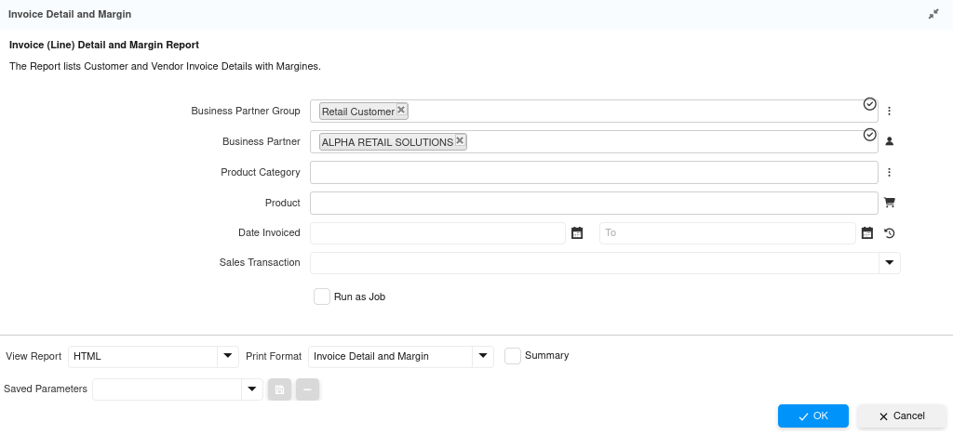The width and height of the screenshot is (953, 435).
Task: Open Date Invoiced from calendar
Action: click(x=577, y=233)
